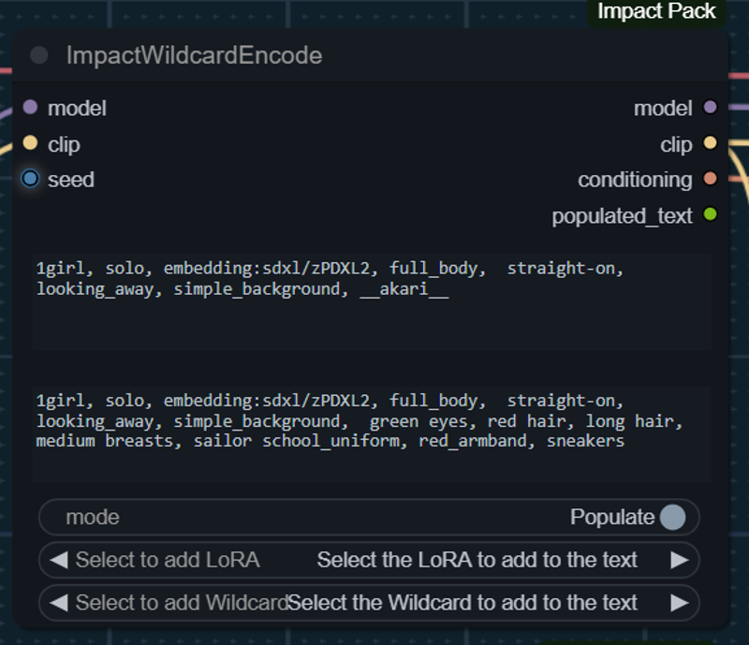Click next arrow on Wildcard selector

680,603
